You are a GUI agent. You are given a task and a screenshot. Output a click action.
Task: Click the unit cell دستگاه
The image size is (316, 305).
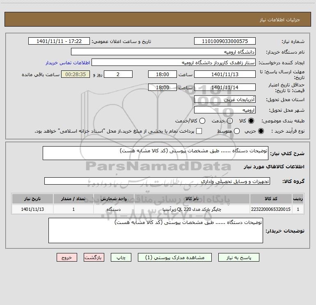(x=114, y=209)
